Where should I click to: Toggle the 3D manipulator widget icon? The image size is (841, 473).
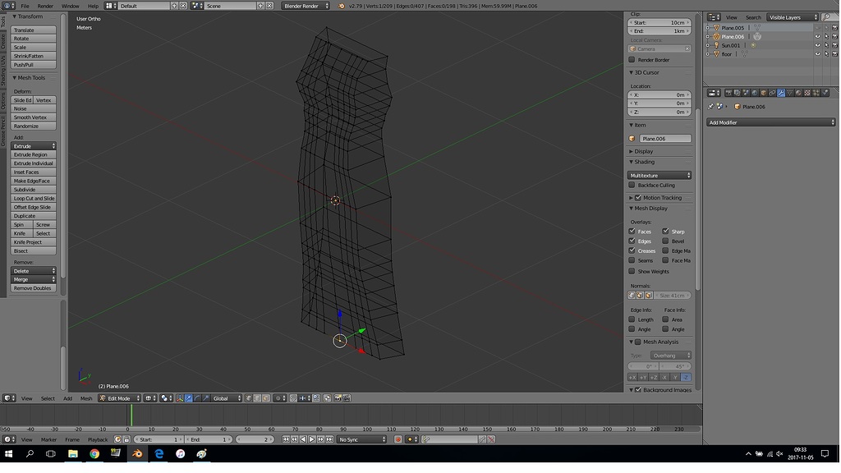coord(180,398)
